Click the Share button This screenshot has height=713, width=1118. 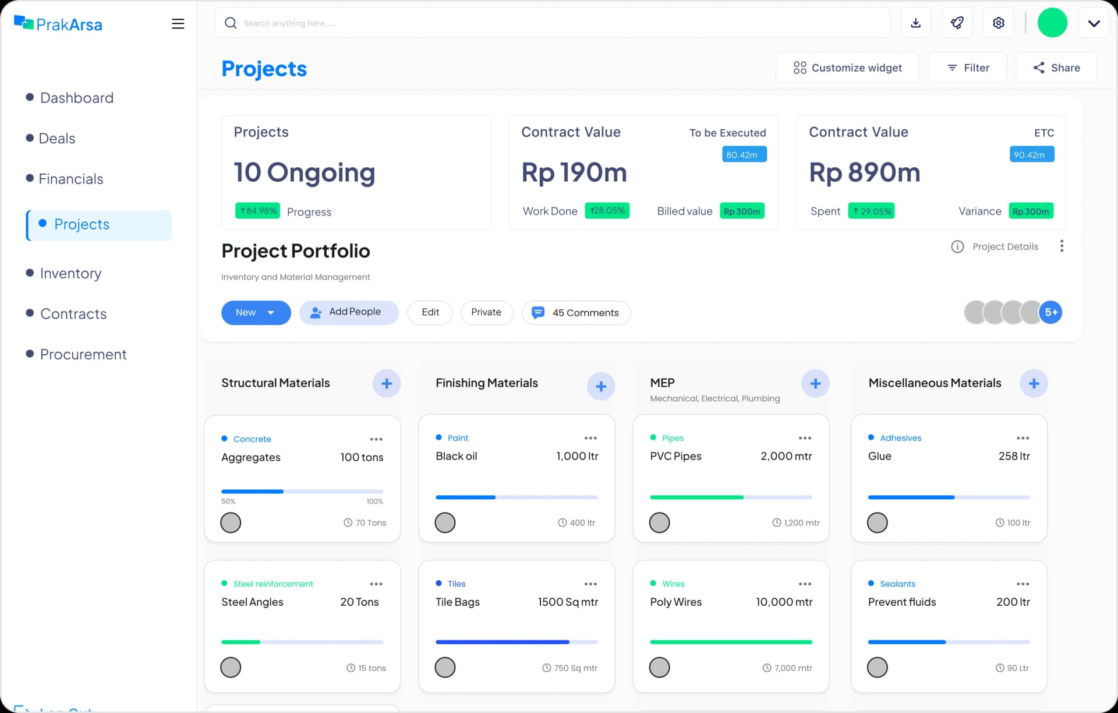(1056, 68)
